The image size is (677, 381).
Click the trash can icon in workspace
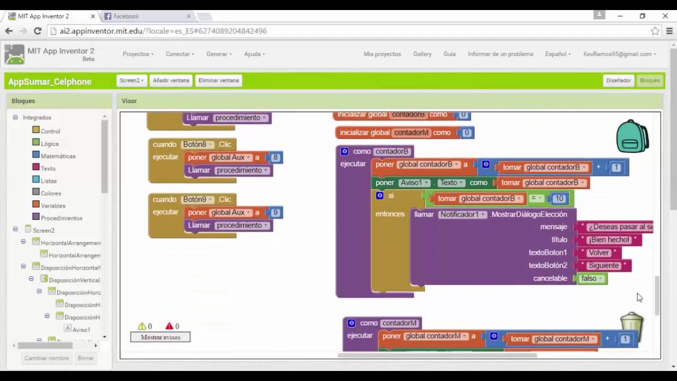(632, 327)
